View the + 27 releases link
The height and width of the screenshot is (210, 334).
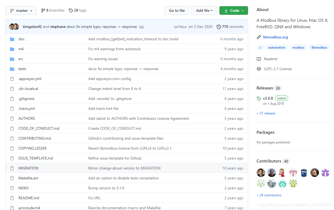266,113
